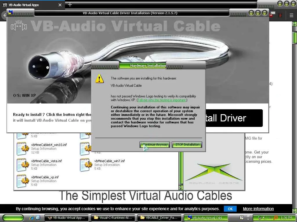Launch Internet Explorer from quick launch
This screenshot has width=297, height=222.
pyautogui.click(x=32, y=218)
